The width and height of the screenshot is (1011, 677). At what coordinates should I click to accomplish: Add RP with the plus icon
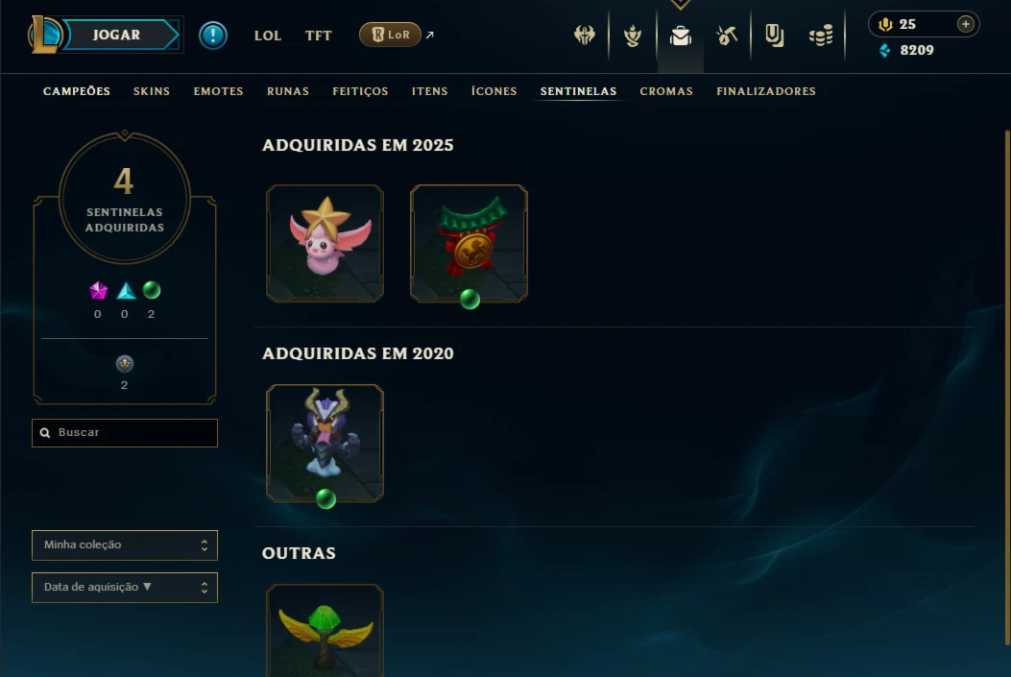click(965, 24)
